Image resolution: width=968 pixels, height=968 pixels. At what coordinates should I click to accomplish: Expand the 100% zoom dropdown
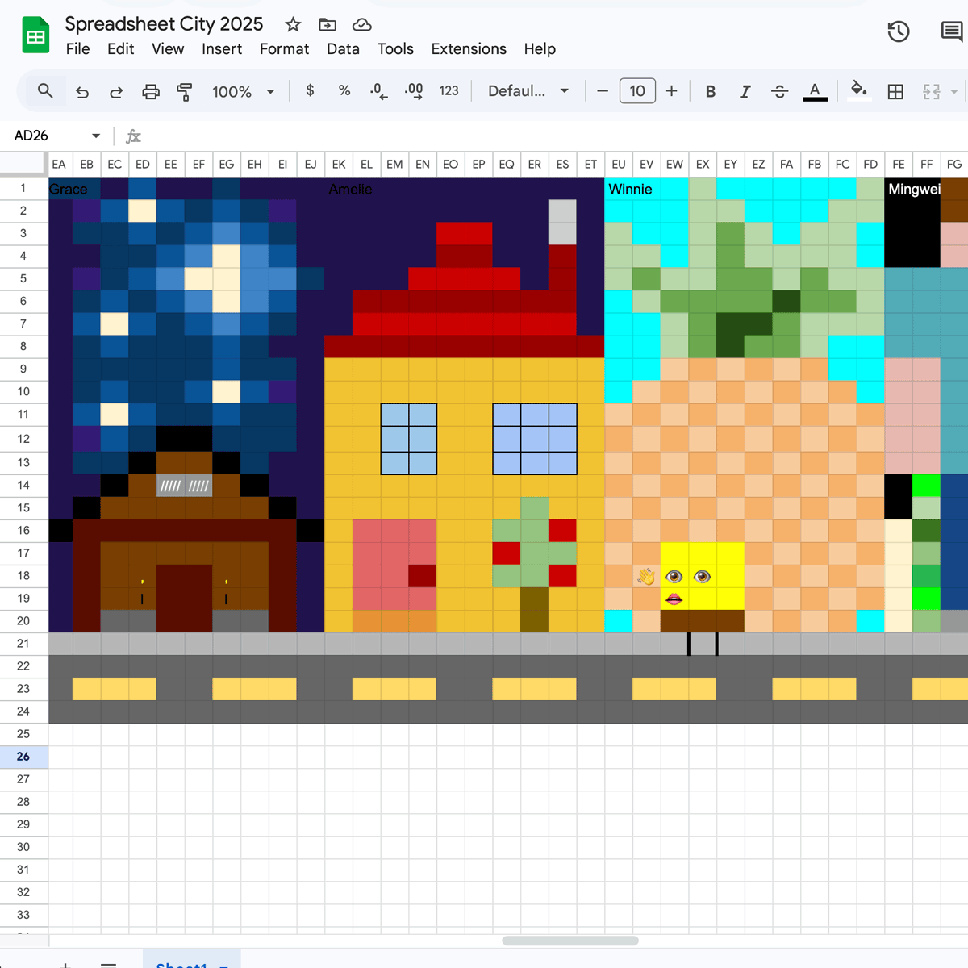pos(243,91)
